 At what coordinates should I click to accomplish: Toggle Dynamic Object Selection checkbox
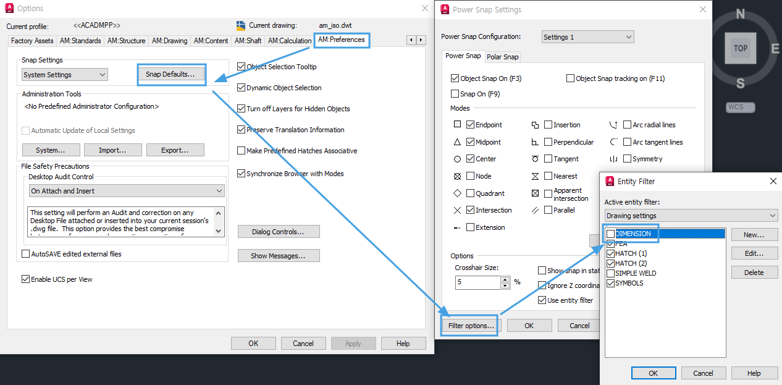[x=242, y=88]
